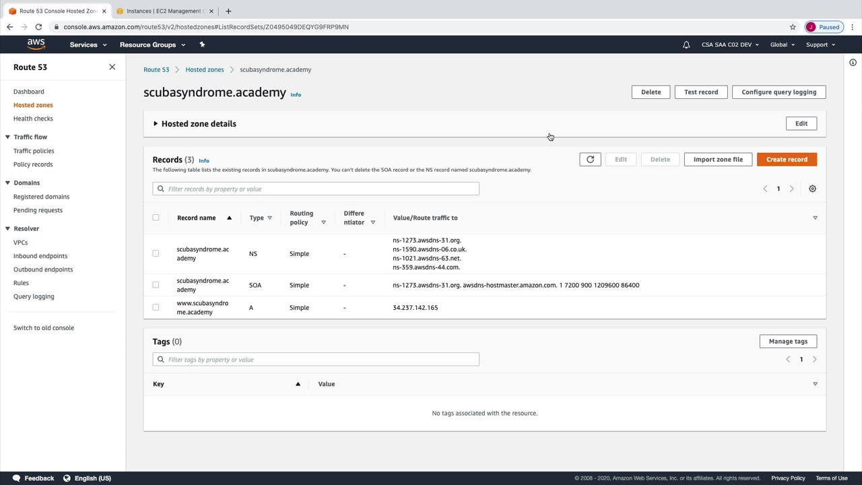
Task: Click the filter tags search field
Action: [316, 360]
